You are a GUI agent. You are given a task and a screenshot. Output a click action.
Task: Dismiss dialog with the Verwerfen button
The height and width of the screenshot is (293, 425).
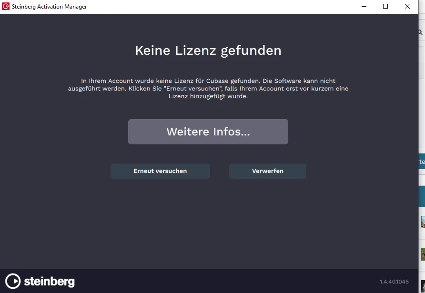pos(267,171)
